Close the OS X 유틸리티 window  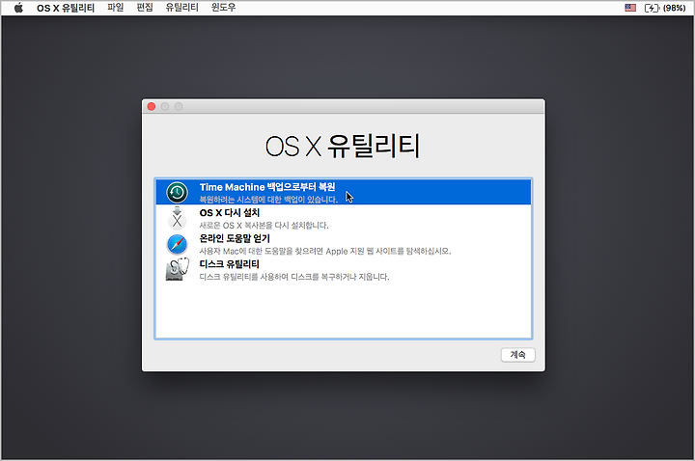(152, 107)
